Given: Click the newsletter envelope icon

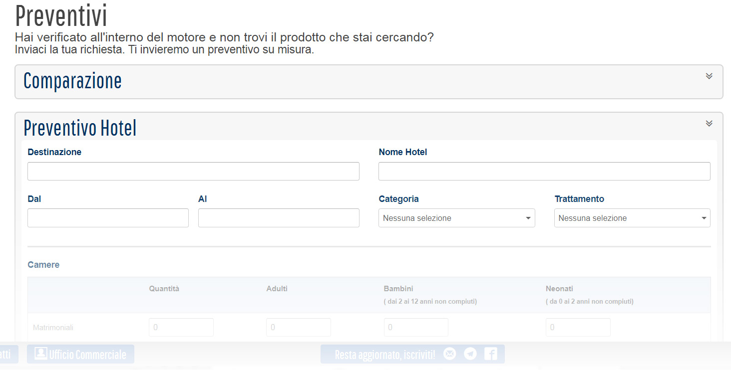Looking at the screenshot, I should (449, 354).
